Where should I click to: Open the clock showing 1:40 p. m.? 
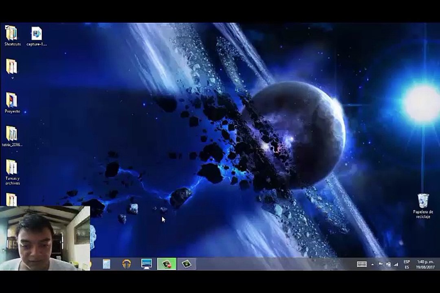[425, 265]
